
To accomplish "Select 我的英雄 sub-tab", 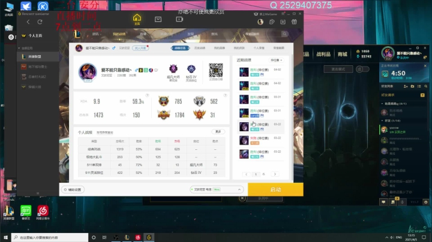I will 220,48.
